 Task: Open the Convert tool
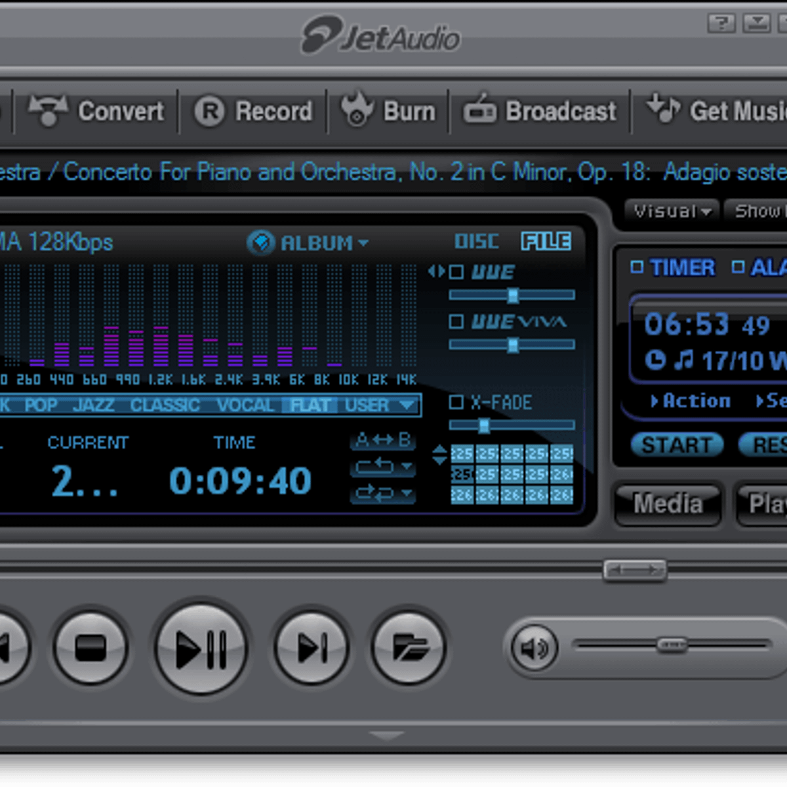coord(96,111)
